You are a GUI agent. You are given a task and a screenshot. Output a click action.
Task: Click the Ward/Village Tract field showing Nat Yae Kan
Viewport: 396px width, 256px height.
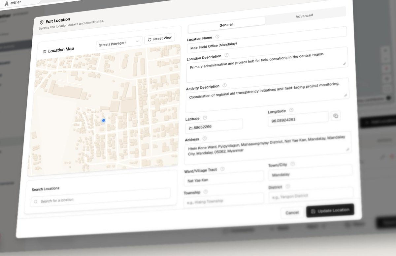224,179
